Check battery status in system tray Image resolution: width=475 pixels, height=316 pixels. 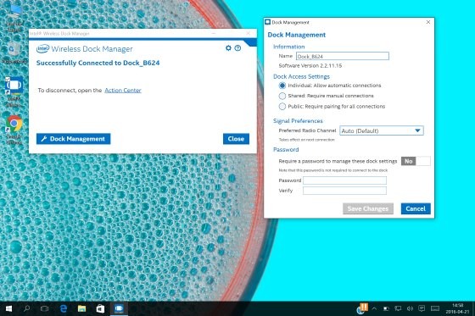(x=386, y=308)
